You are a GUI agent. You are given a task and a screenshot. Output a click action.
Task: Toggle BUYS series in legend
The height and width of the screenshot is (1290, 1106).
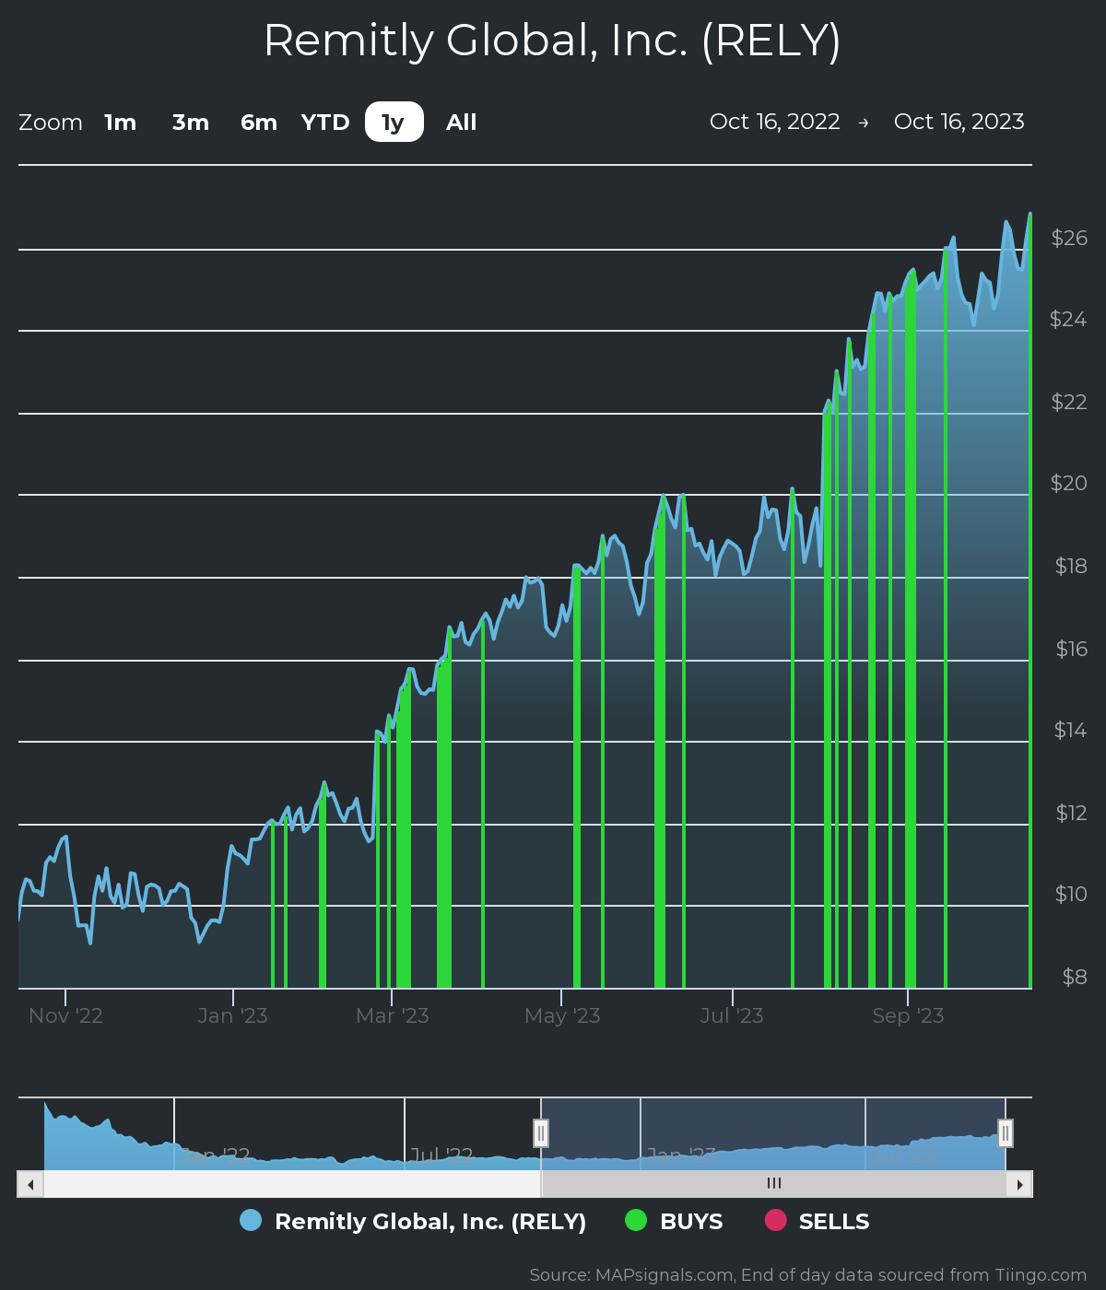point(674,1221)
